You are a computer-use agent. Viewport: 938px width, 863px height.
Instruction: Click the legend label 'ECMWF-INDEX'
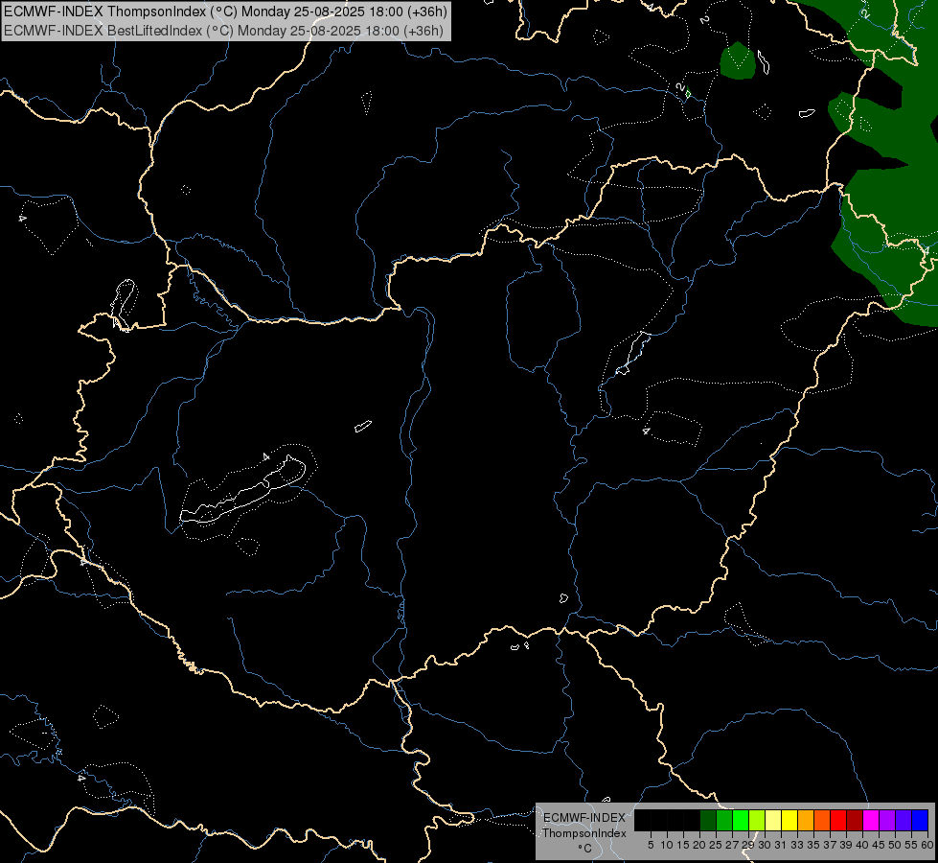click(584, 818)
